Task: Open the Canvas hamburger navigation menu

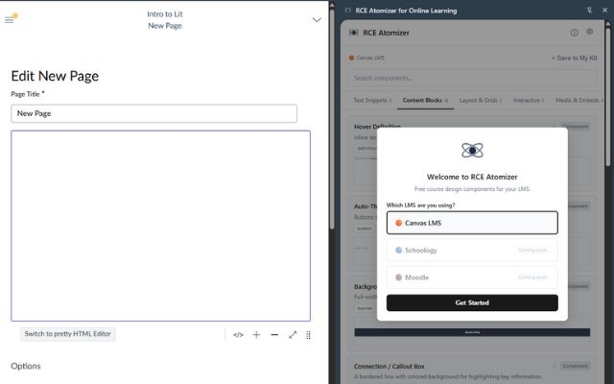Action: pyautogui.click(x=11, y=19)
